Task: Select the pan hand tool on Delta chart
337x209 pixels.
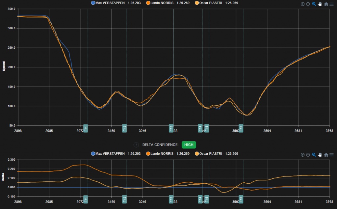Action: point(320,155)
